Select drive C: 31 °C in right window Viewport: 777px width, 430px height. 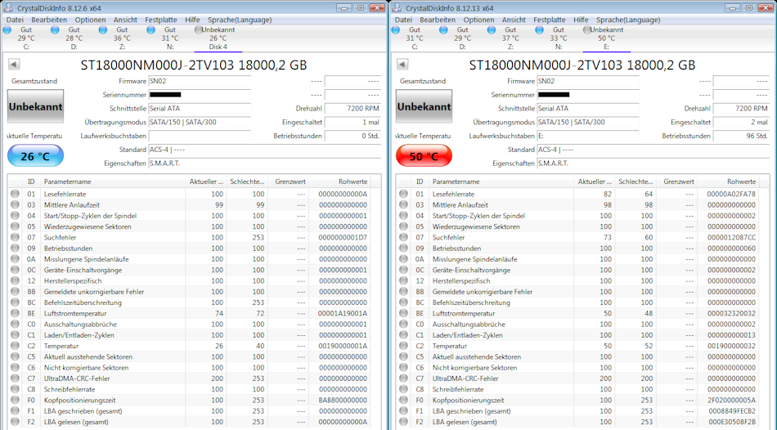coord(415,38)
